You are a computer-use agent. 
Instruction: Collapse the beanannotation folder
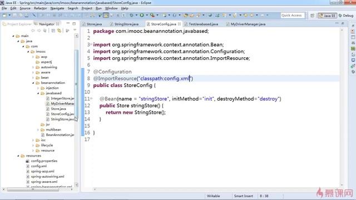(x=33, y=83)
